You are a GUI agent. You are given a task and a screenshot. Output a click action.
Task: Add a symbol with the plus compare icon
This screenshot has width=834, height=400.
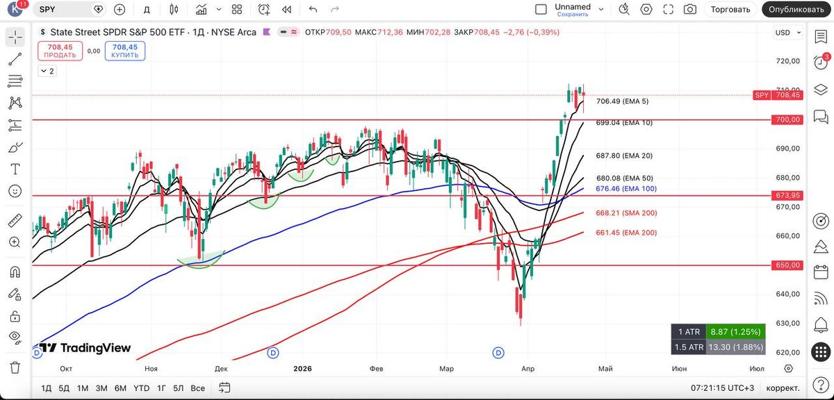(120, 9)
